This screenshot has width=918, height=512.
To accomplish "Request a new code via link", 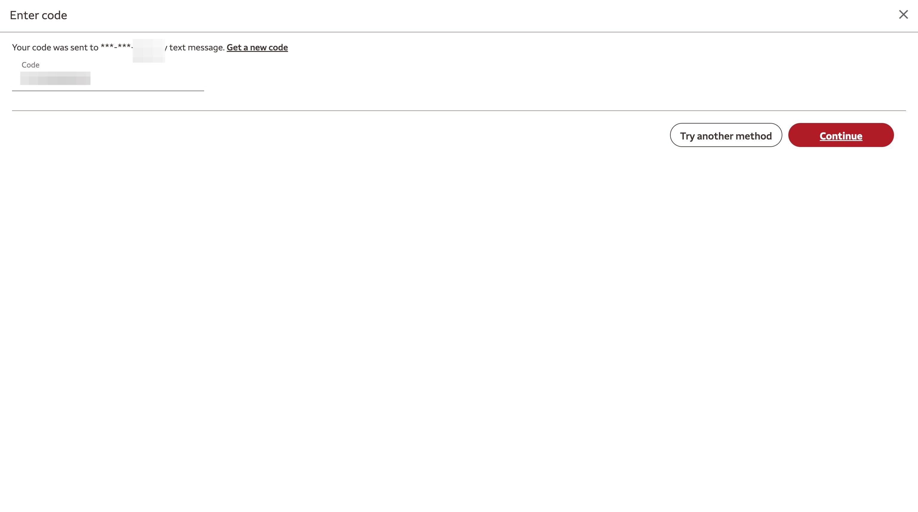I will point(257,47).
